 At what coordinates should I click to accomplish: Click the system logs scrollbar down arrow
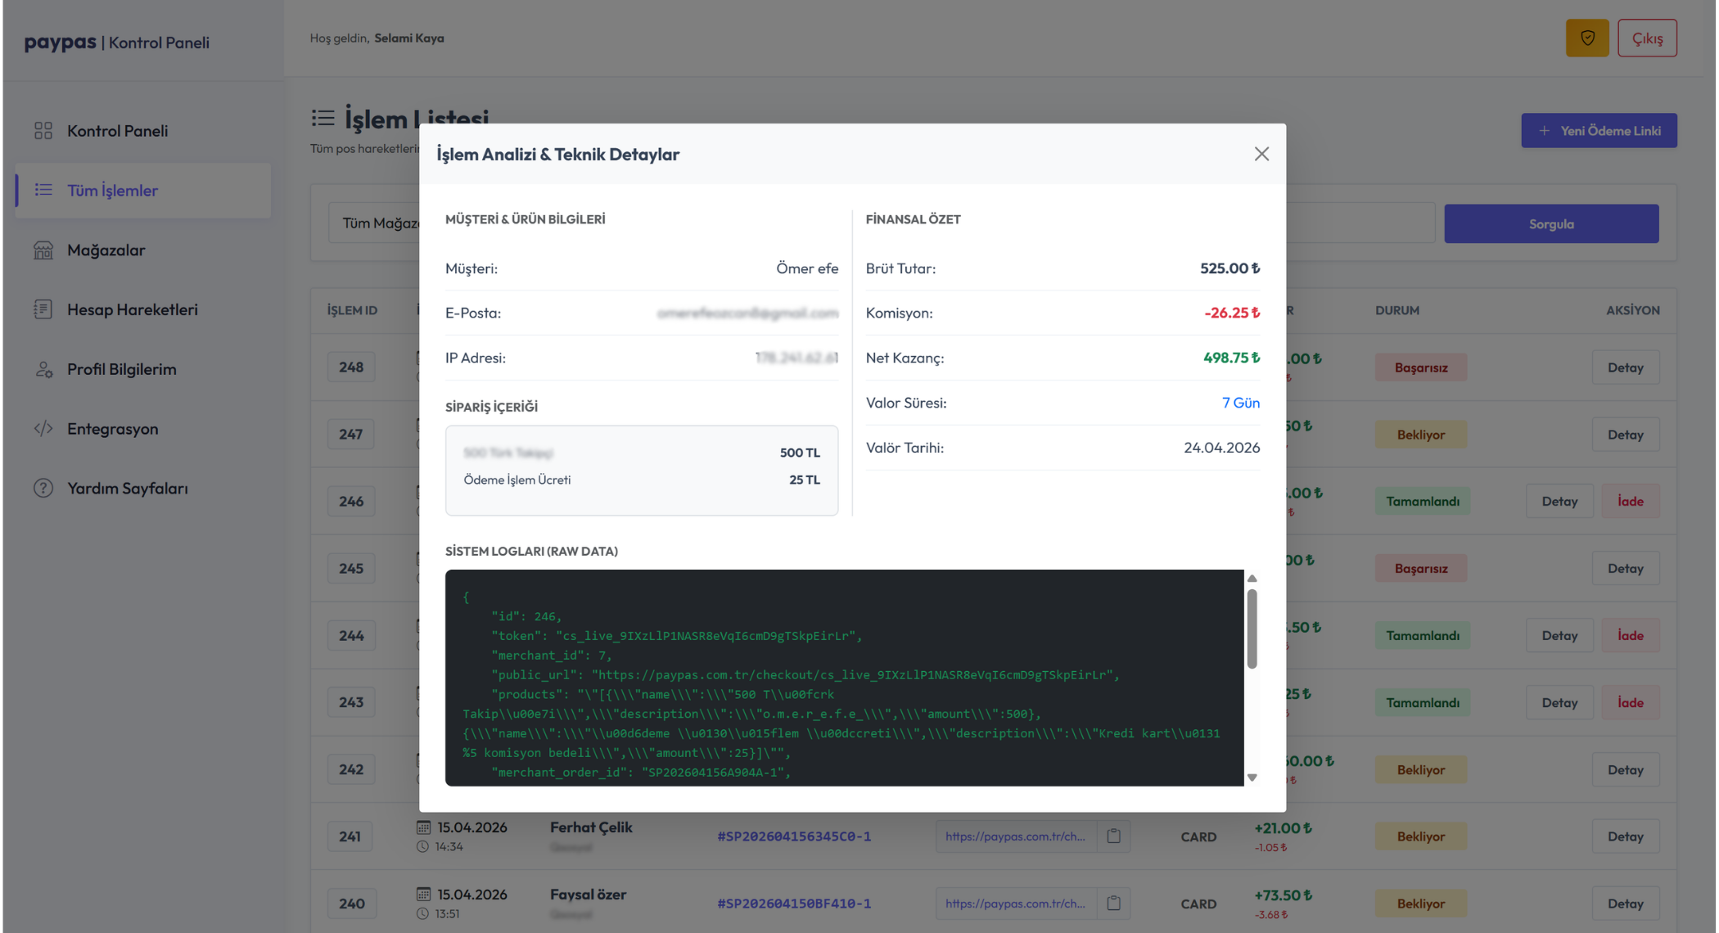click(1252, 777)
